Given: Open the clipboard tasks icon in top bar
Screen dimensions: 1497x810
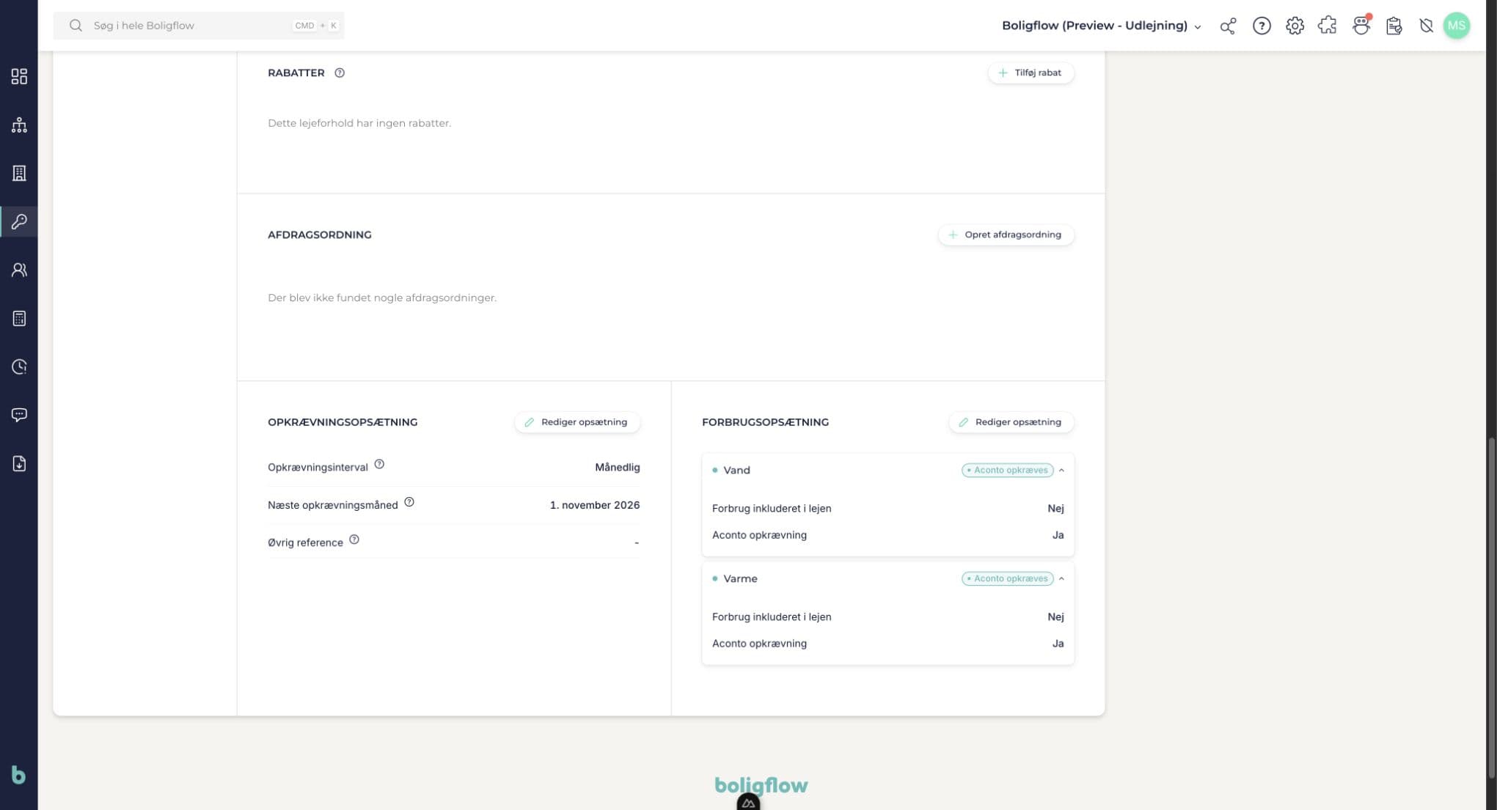Looking at the screenshot, I should [x=1394, y=26].
